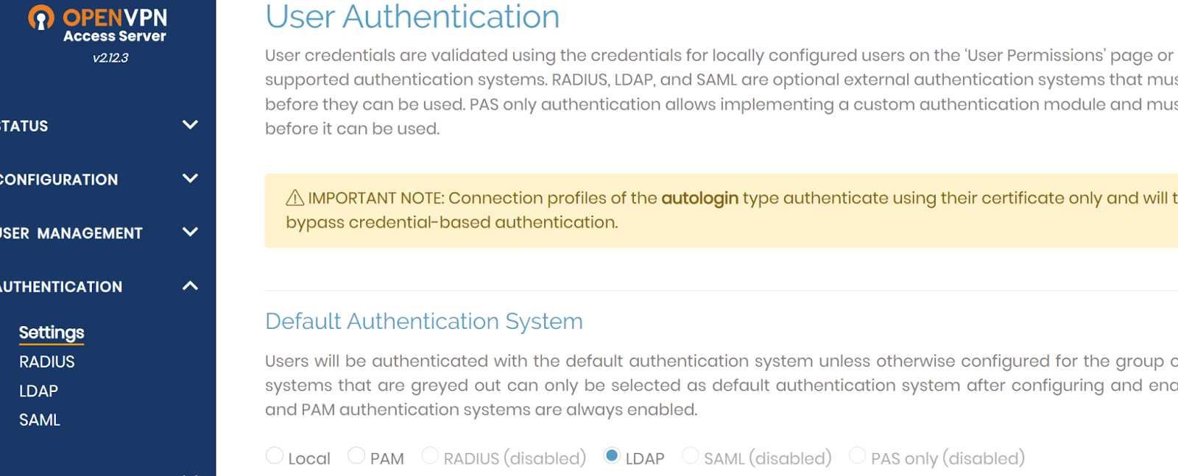The image size is (1178, 476).
Task: Select the LDAP default authentication radio
Action: click(x=612, y=456)
